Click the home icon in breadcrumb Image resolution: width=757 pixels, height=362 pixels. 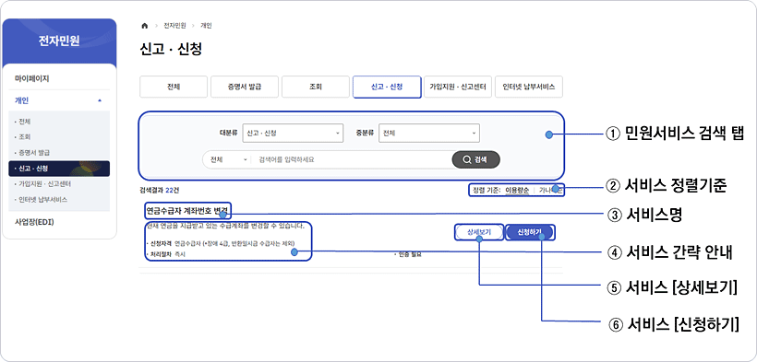(x=144, y=26)
